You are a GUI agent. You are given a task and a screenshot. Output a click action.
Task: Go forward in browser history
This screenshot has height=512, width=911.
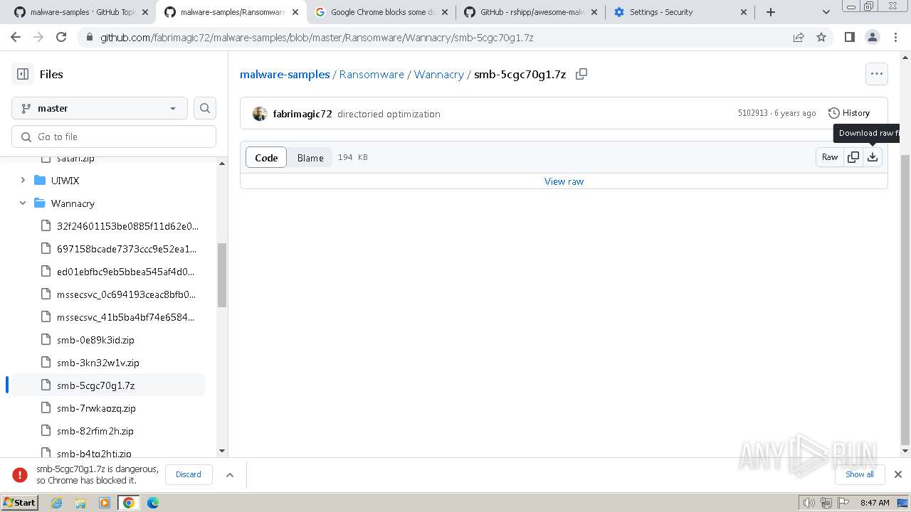click(x=38, y=37)
